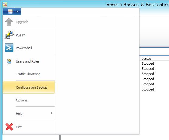Sort by the Status column header
Viewport: 169px width, 140px height.
tap(146, 58)
